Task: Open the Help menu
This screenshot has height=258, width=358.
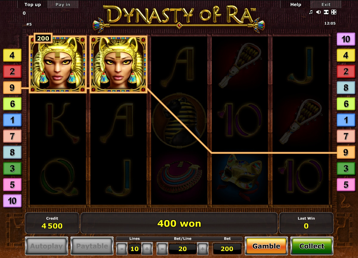Action: 296,4
